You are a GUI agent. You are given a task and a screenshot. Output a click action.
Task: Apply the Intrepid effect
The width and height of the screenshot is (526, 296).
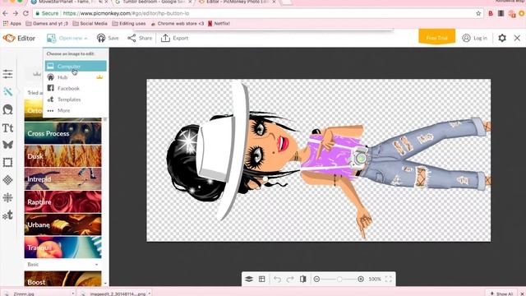(x=62, y=179)
